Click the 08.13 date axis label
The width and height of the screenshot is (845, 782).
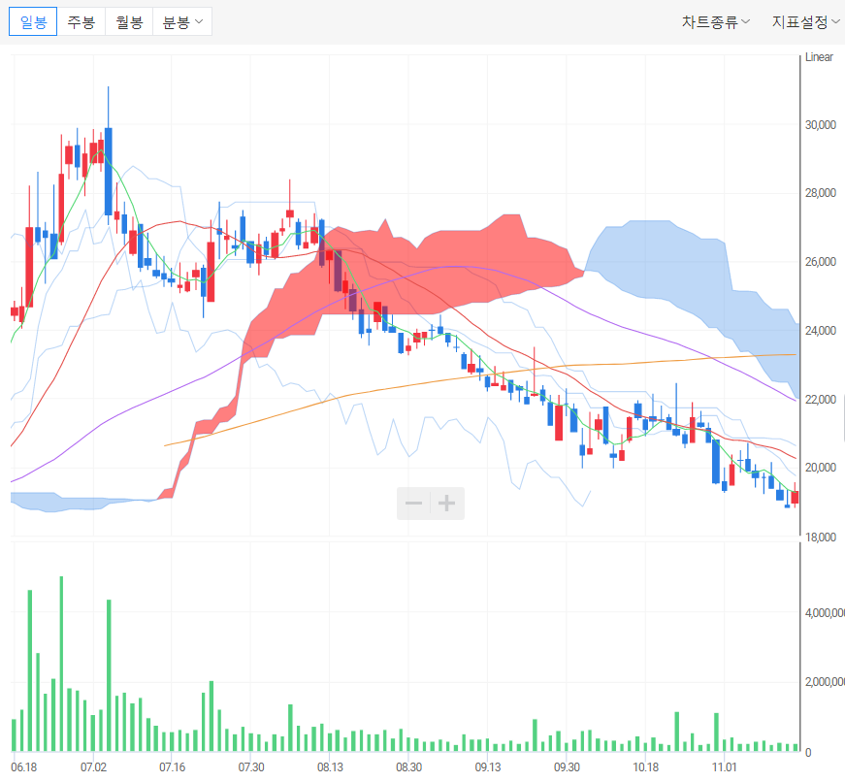[x=330, y=766]
